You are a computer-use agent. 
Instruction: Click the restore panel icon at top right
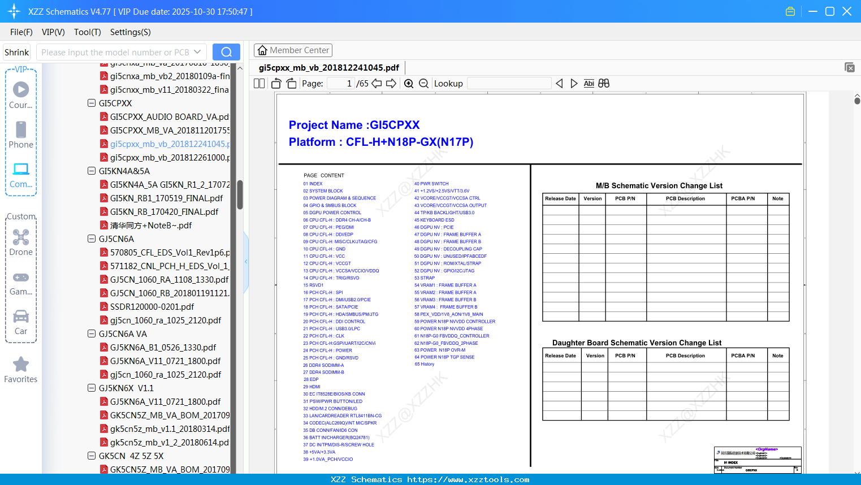(x=850, y=67)
